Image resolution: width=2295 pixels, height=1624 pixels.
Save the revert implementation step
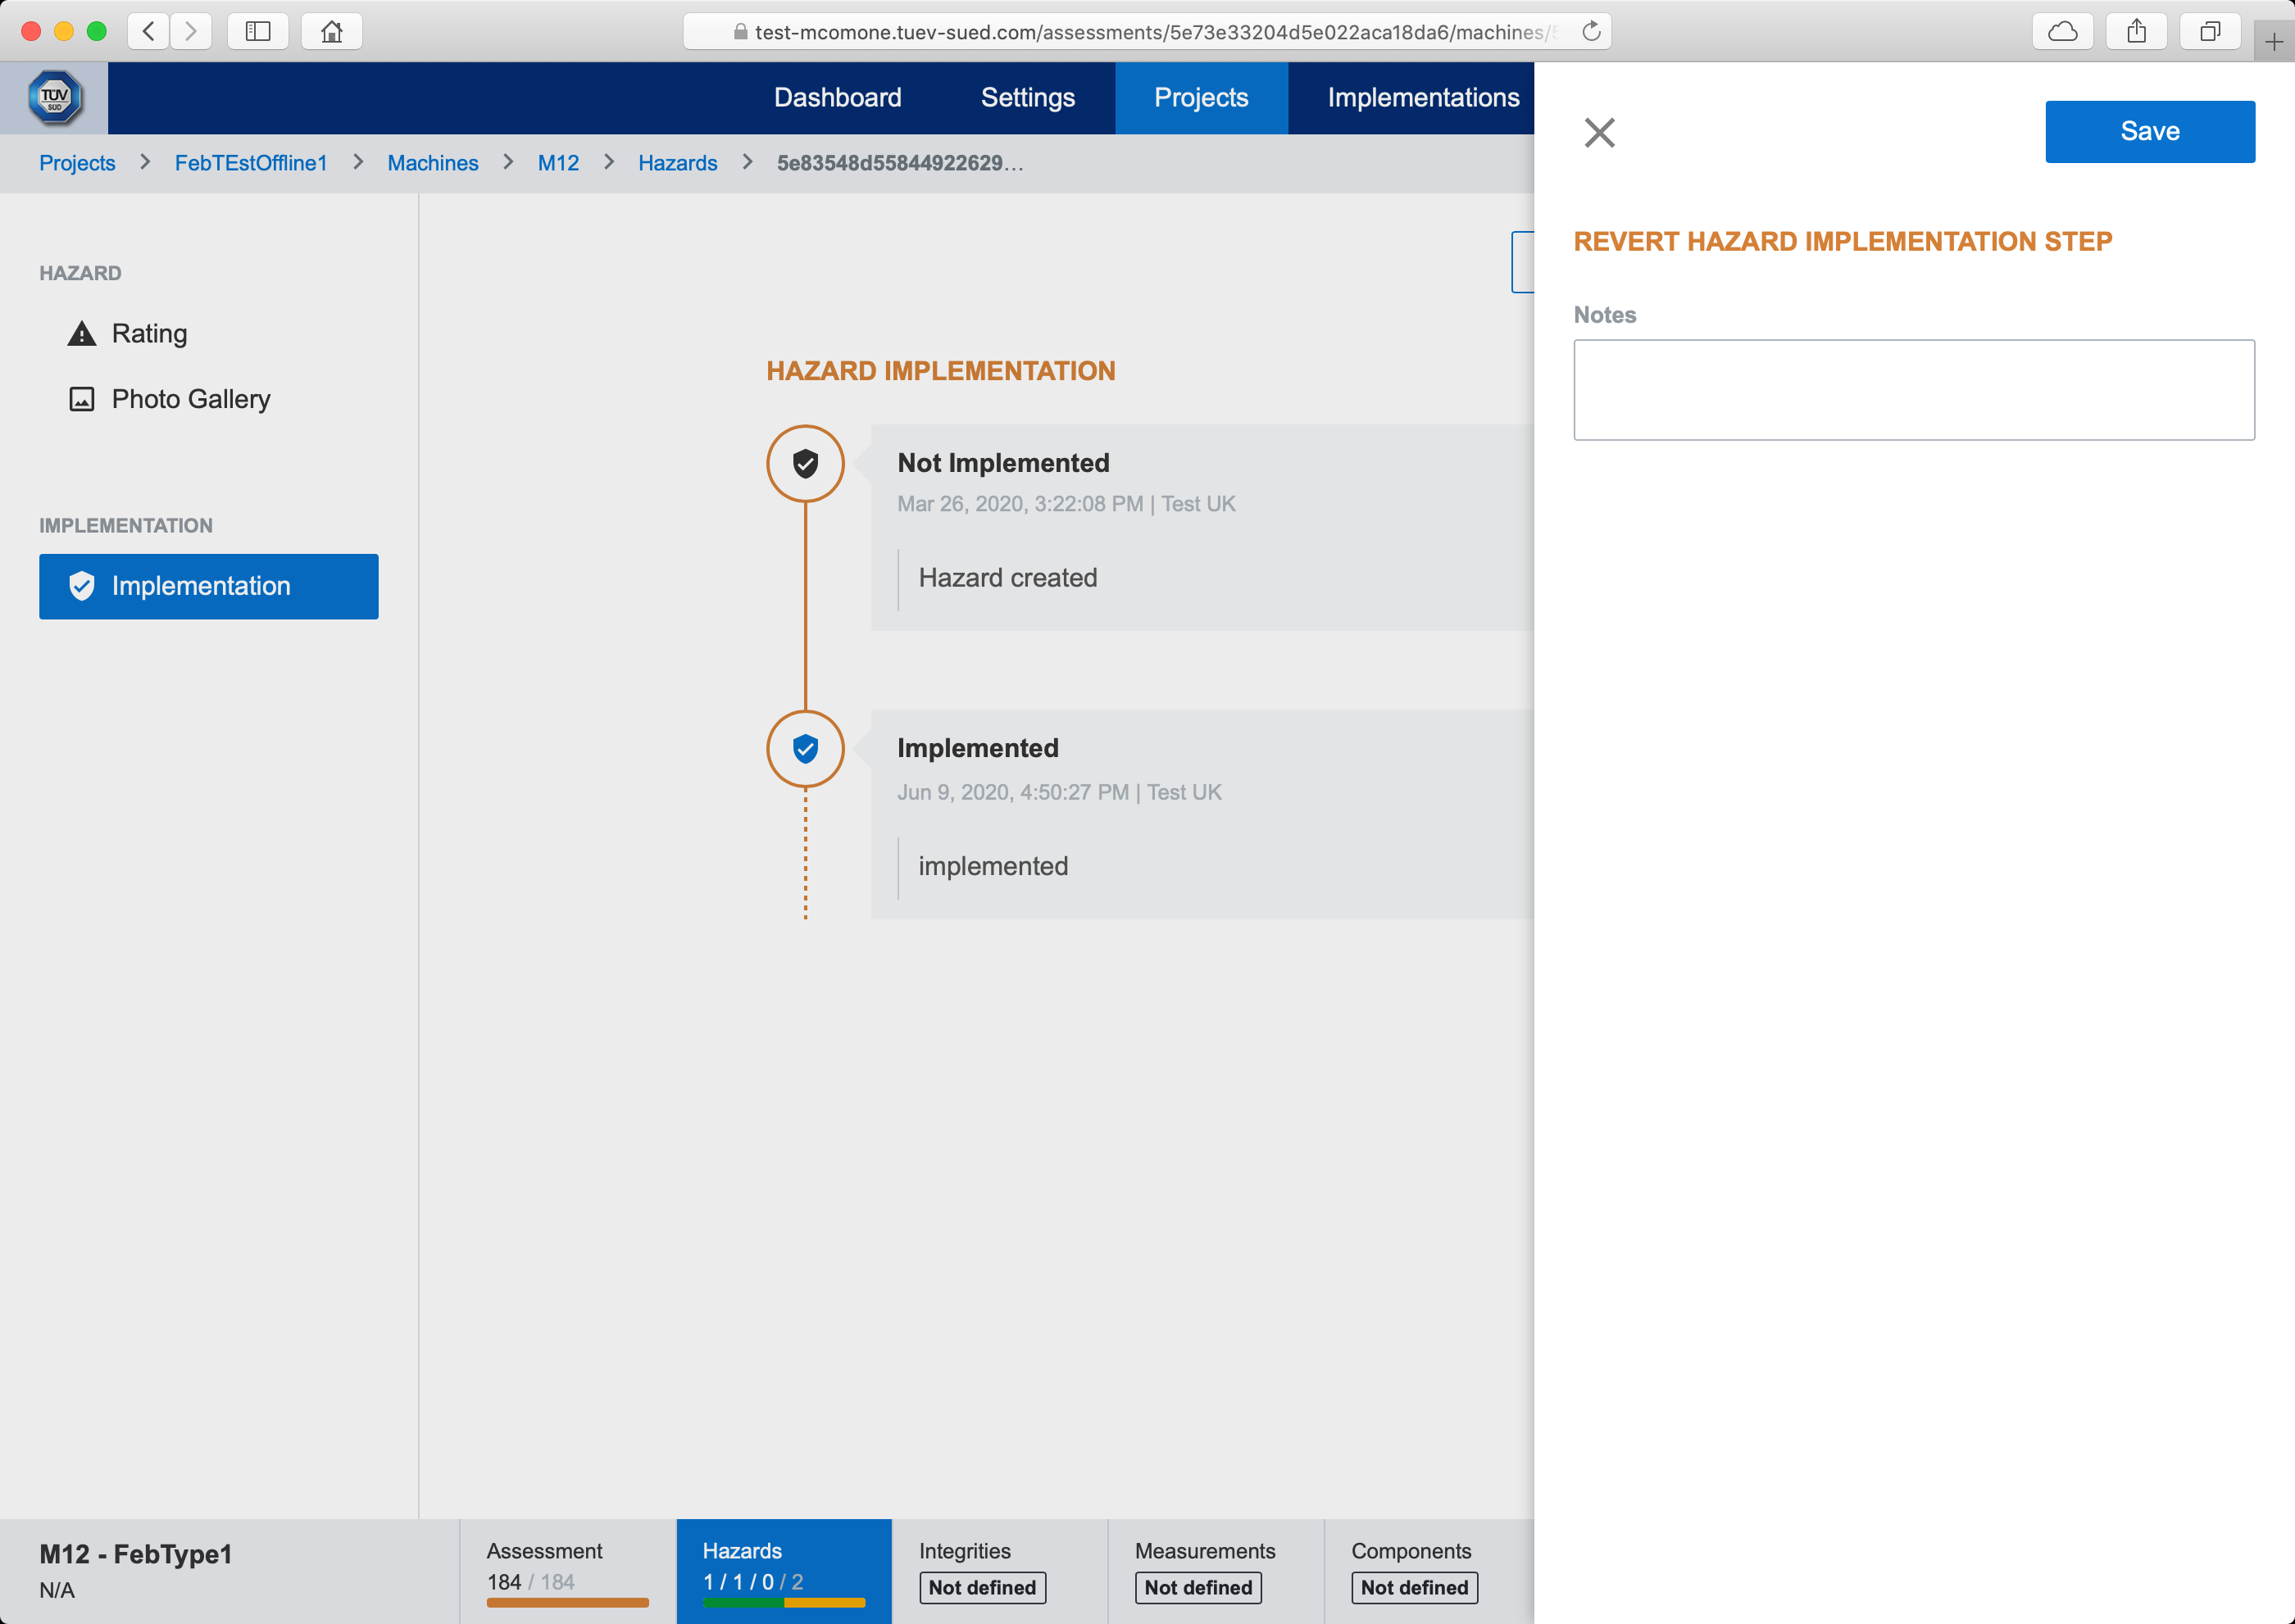point(2149,131)
